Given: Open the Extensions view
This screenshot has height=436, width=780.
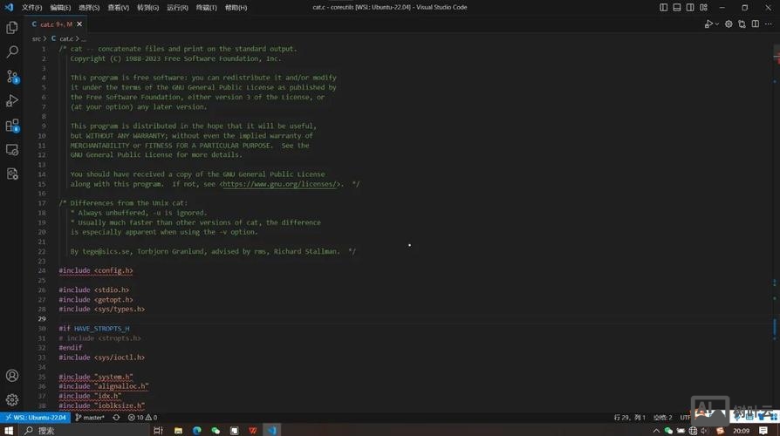Looking at the screenshot, I should (x=12, y=126).
